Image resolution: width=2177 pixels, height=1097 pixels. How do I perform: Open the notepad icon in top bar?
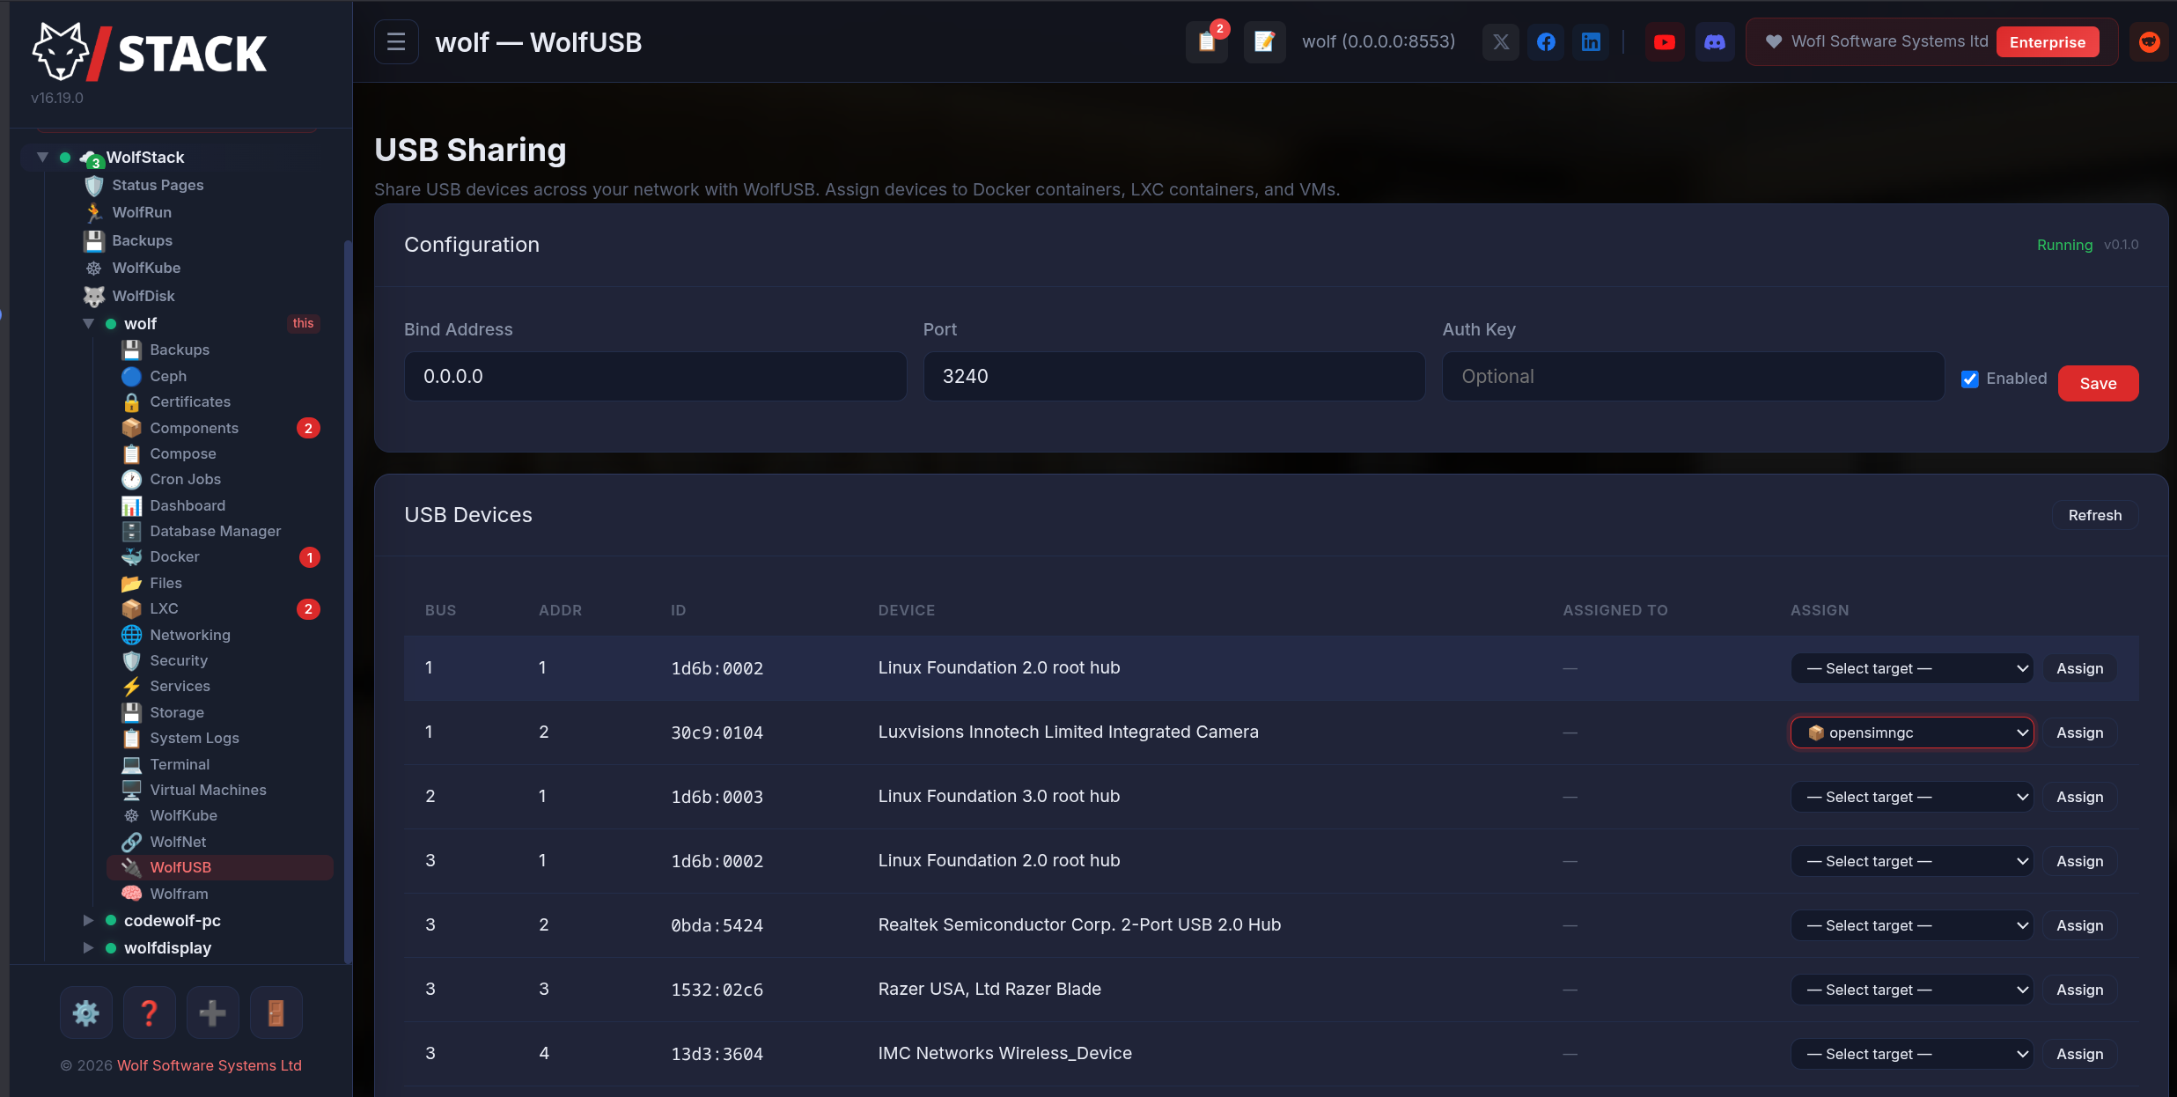point(1264,42)
